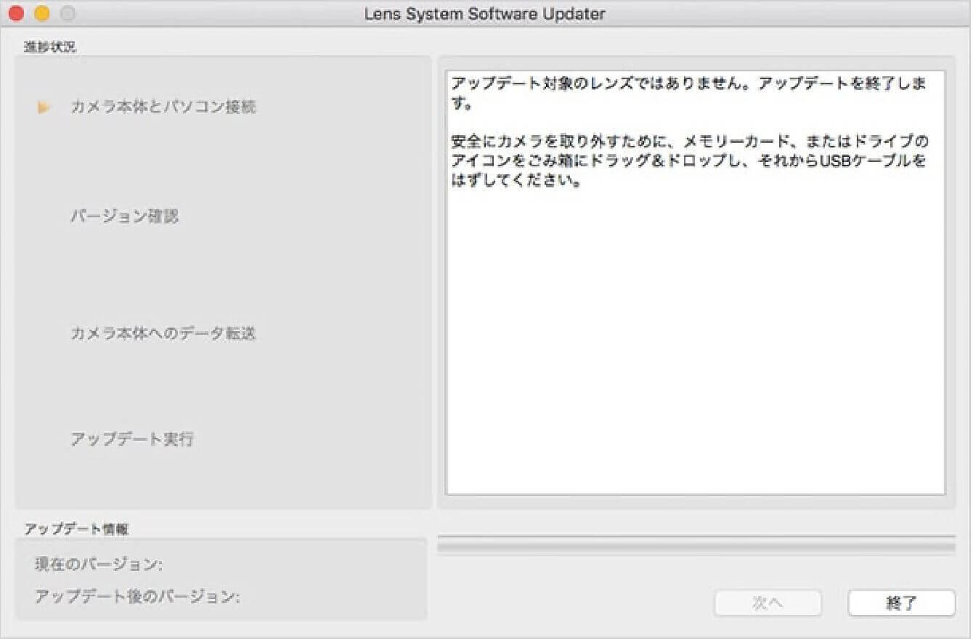This screenshot has width=973, height=639.
Task: Select the カメラ本体へのデータ転送 step label
Action: (x=163, y=334)
